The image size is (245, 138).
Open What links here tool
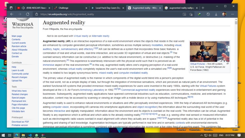(19, 91)
